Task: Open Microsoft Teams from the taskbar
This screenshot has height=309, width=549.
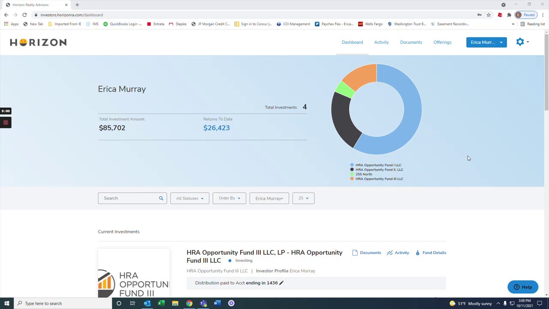Action: 203,303
